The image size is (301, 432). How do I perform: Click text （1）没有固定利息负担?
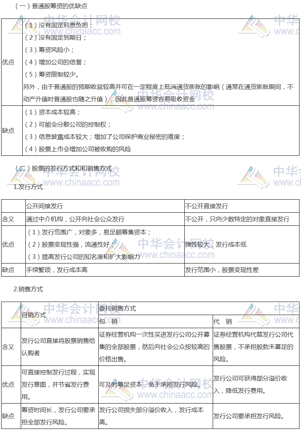pyautogui.click(x=58, y=25)
